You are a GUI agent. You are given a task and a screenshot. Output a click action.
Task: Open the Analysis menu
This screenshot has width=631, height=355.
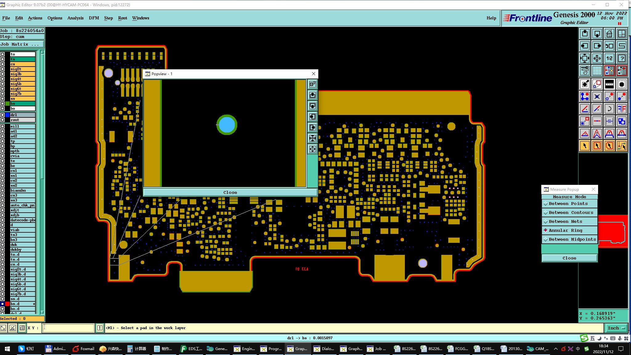point(75,18)
